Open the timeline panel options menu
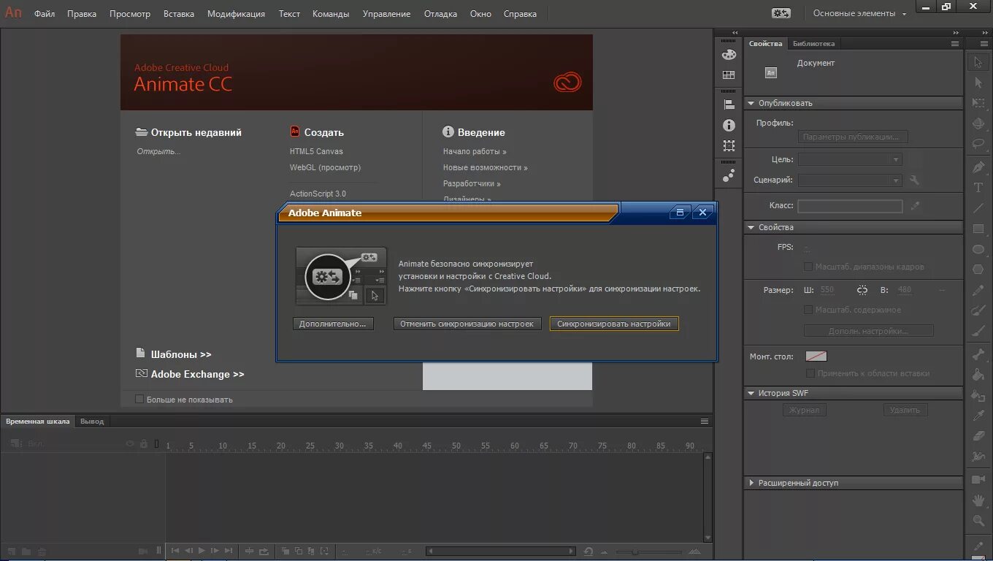The width and height of the screenshot is (993, 561). (x=705, y=421)
